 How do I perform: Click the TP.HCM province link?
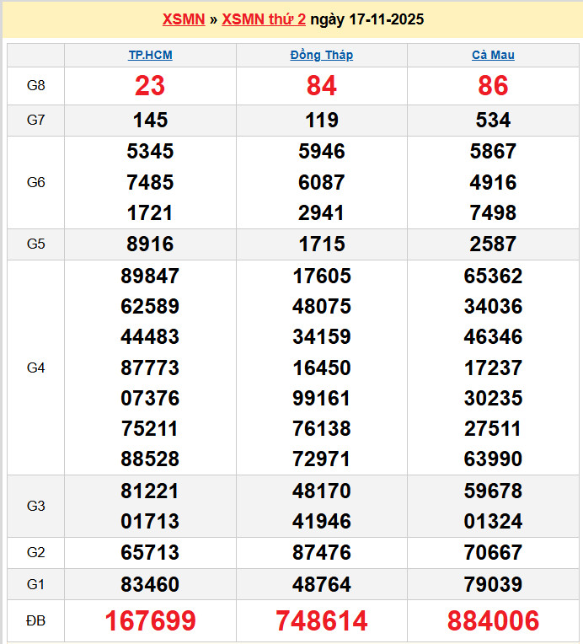tap(150, 56)
